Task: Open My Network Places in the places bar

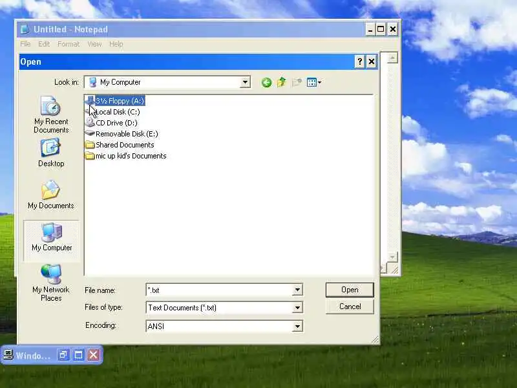Action: pyautogui.click(x=51, y=283)
